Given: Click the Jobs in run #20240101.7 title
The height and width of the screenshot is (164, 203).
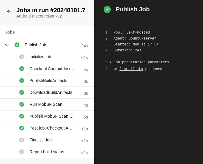Looking at the screenshot, I should [x=51, y=10].
